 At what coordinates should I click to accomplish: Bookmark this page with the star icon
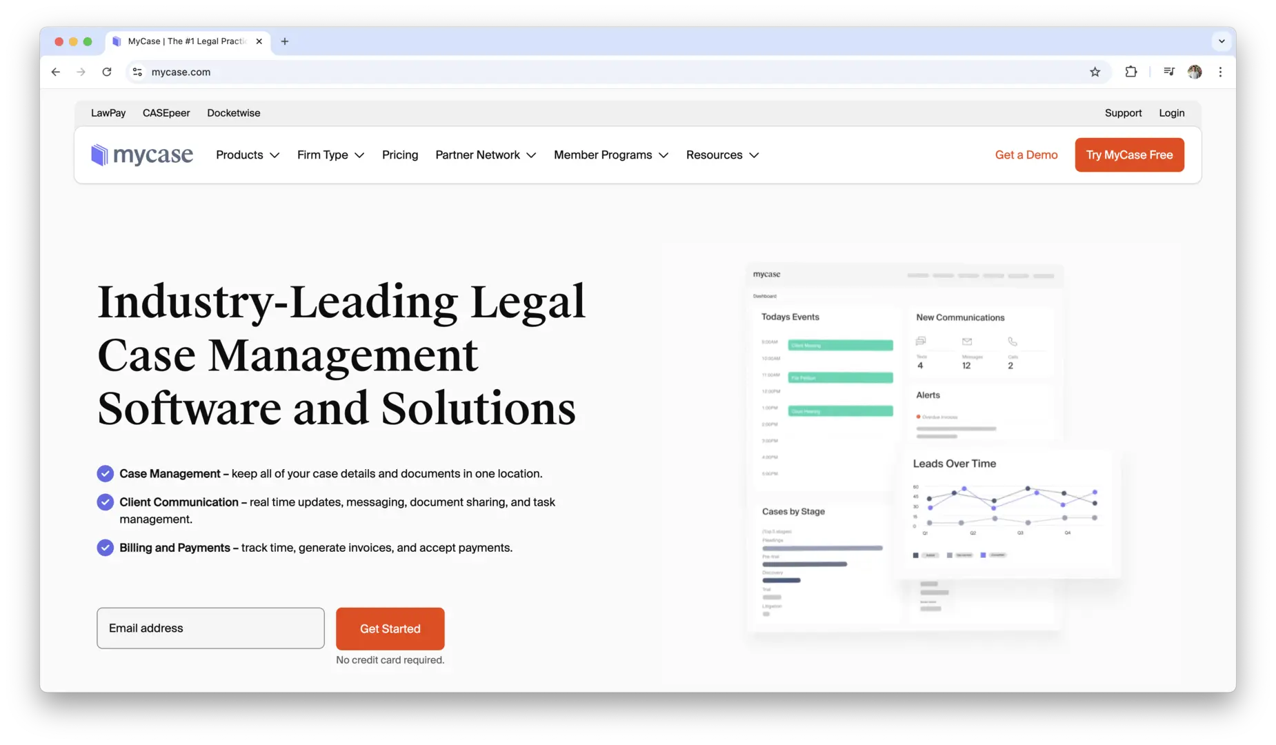1095,72
